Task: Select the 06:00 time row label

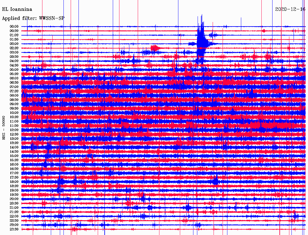Action: 14,78
